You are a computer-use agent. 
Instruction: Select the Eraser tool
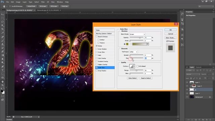[x=2, y=51]
